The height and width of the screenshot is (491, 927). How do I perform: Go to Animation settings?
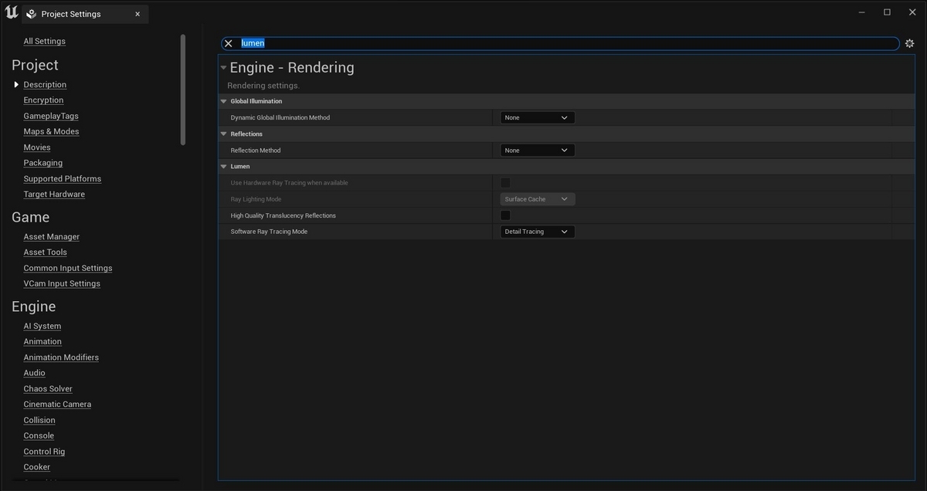pos(42,341)
